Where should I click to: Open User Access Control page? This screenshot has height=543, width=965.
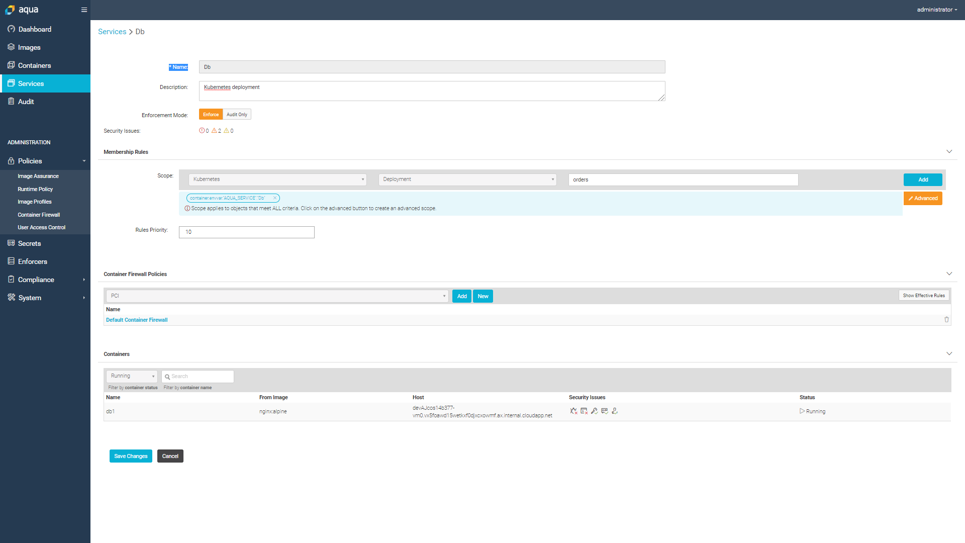pyautogui.click(x=41, y=227)
